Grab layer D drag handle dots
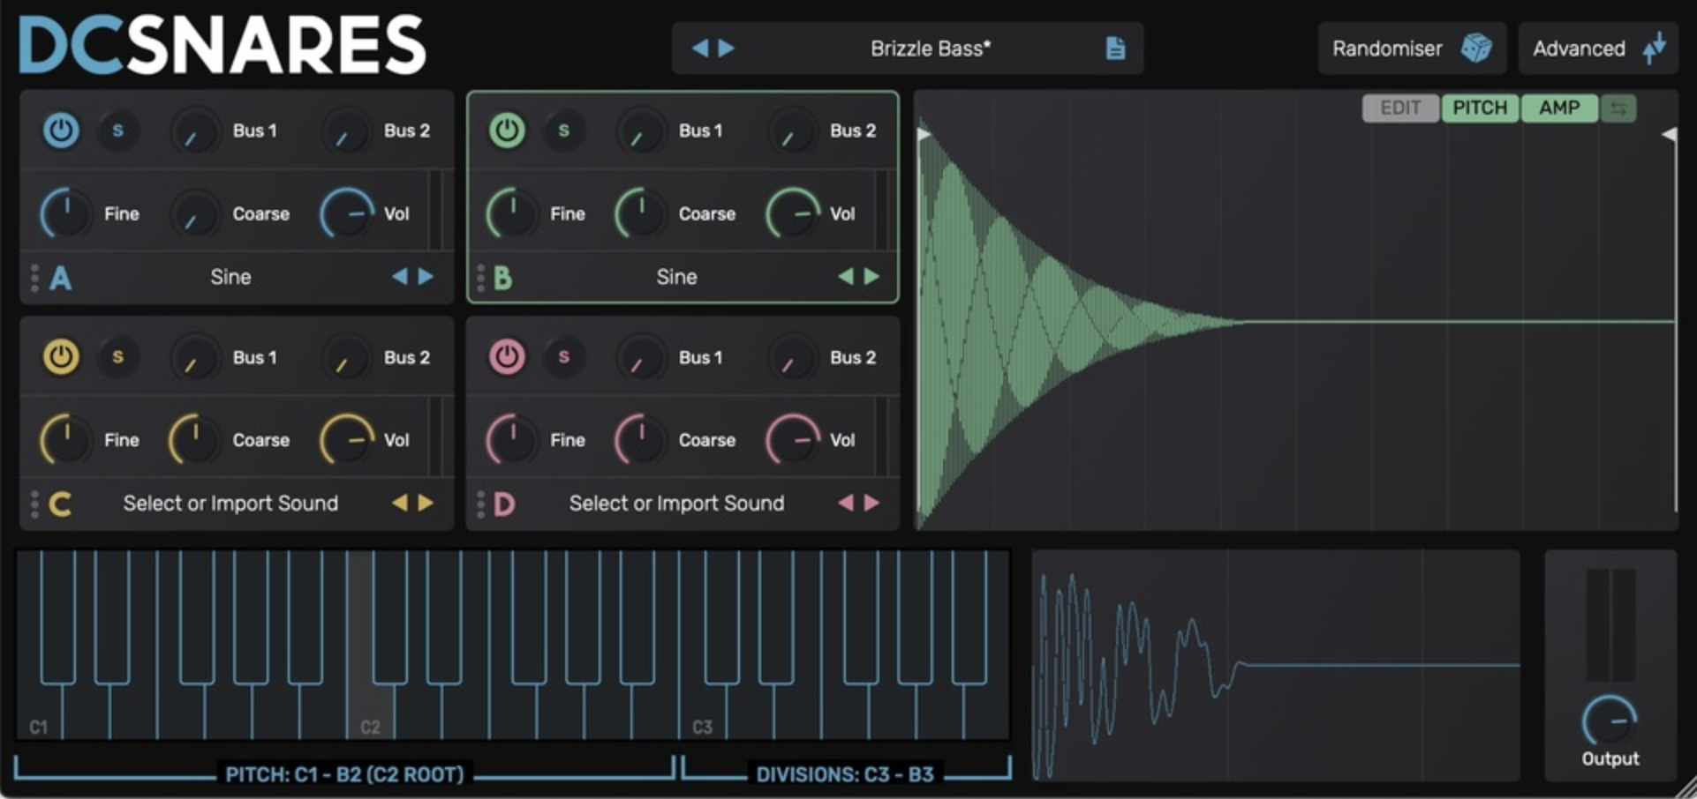The width and height of the screenshot is (1697, 799). tap(480, 504)
